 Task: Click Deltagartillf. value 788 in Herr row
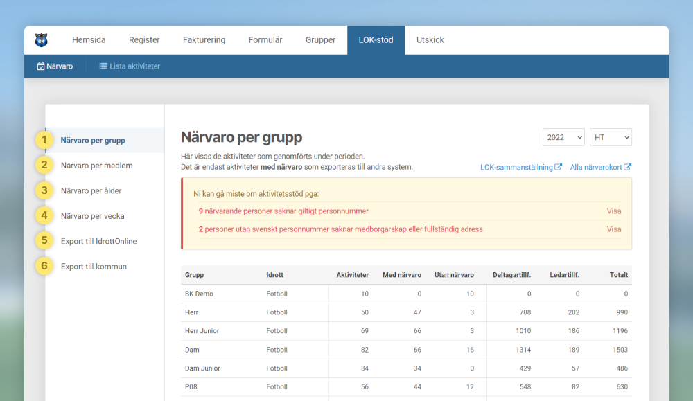tap(525, 312)
